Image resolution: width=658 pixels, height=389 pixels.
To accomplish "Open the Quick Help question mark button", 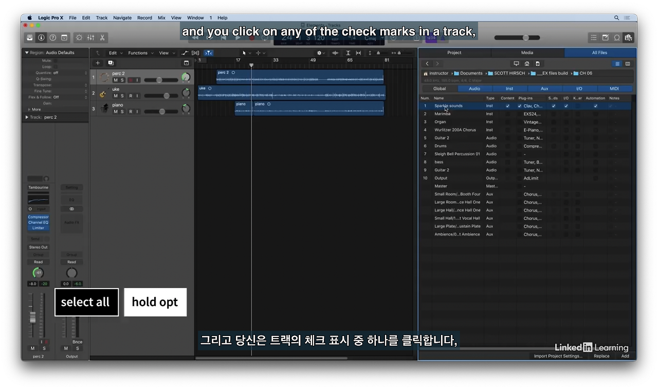I will tap(52, 38).
